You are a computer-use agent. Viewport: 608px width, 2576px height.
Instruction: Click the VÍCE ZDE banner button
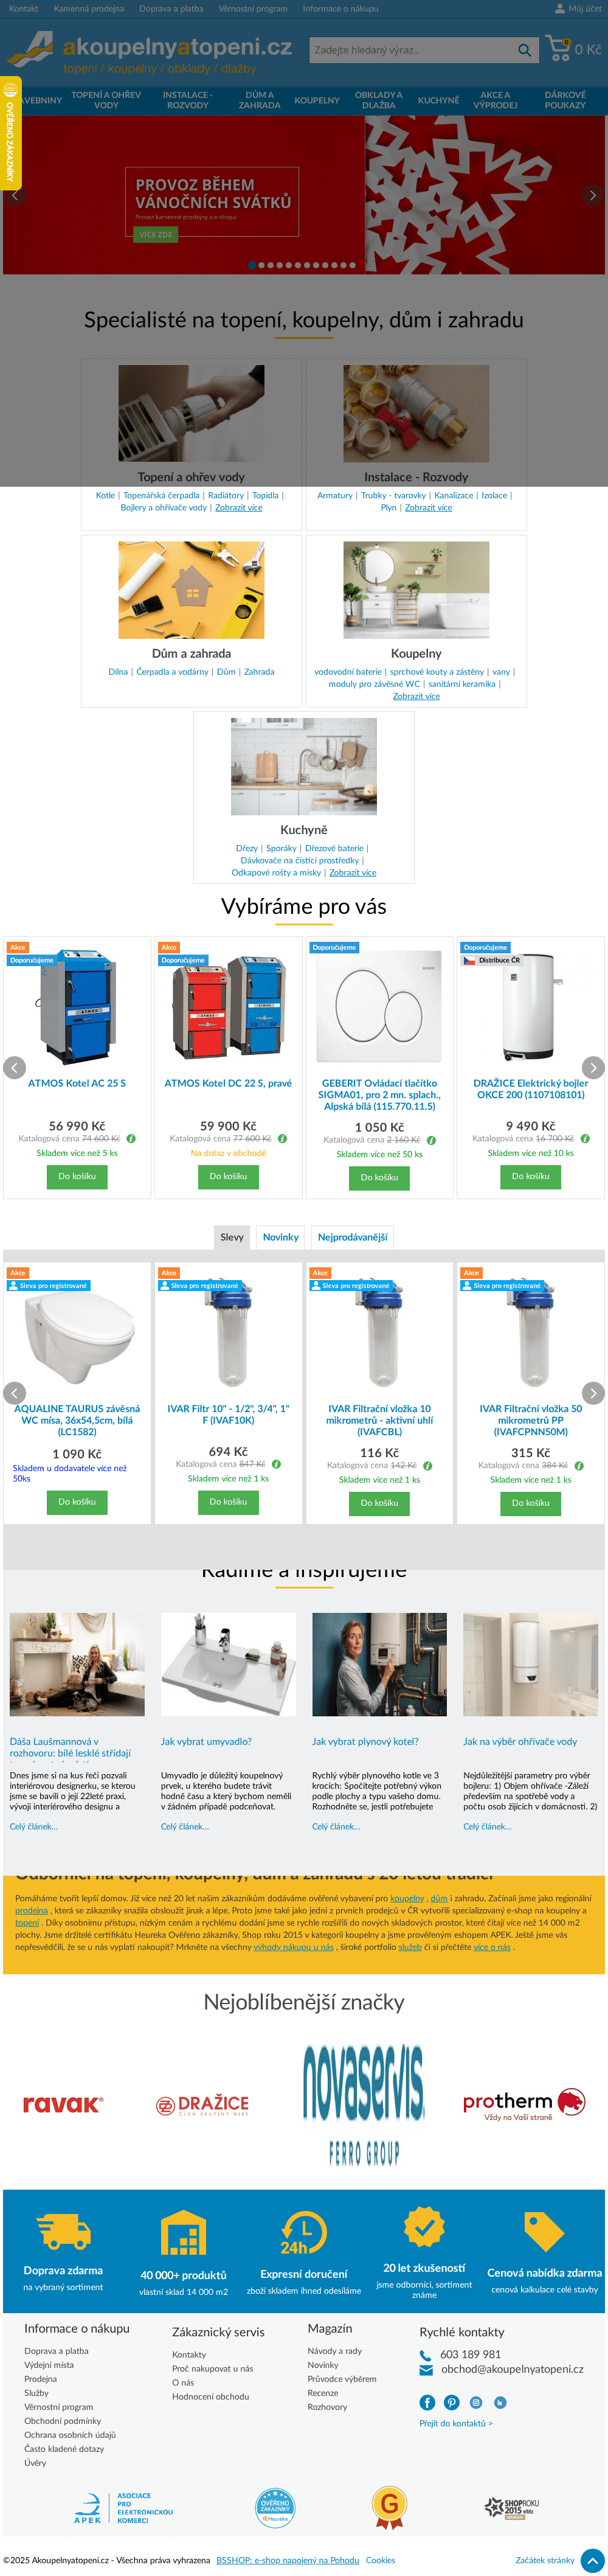(155, 234)
